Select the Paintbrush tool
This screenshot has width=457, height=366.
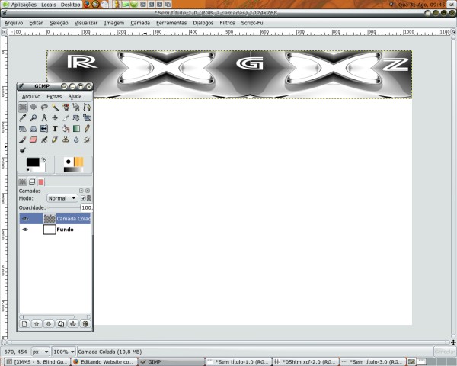(x=23, y=140)
